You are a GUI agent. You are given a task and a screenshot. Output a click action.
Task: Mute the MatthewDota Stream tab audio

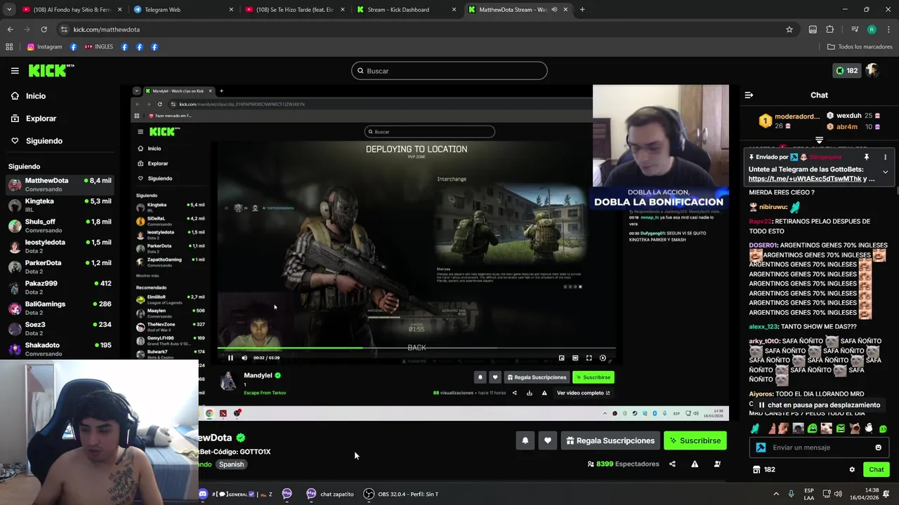click(x=555, y=10)
